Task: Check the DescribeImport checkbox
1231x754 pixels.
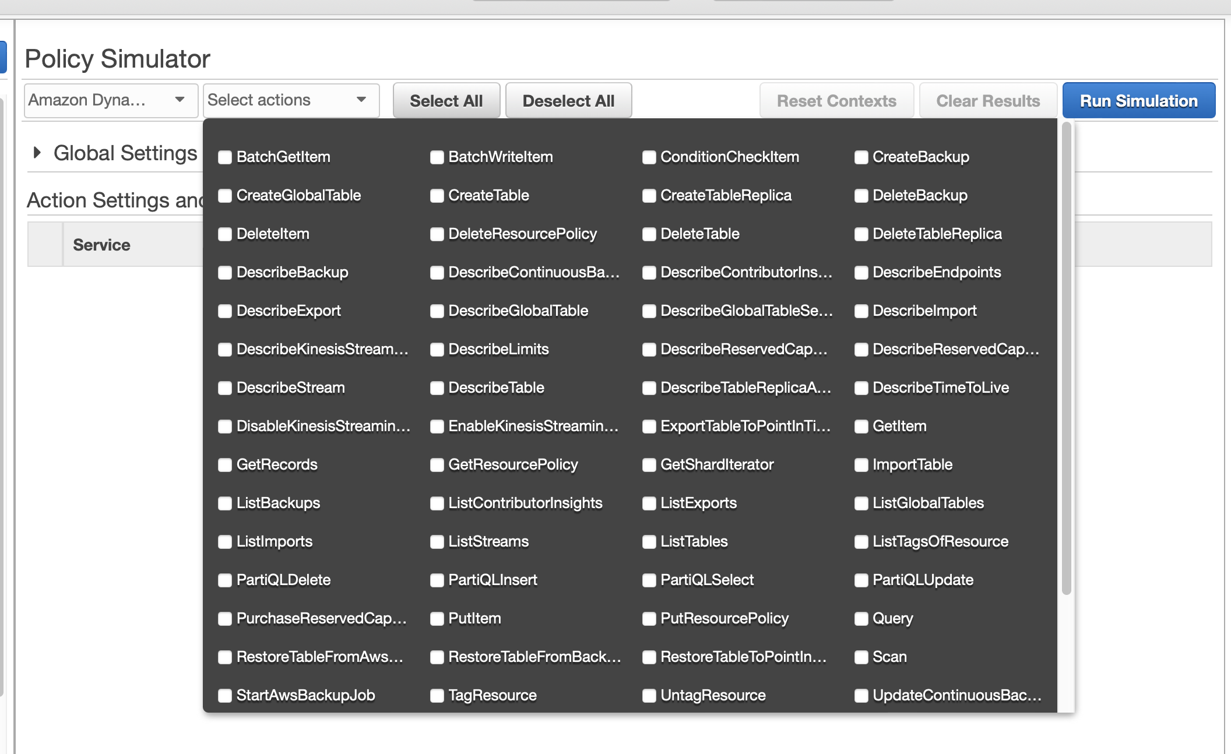Action: point(861,311)
